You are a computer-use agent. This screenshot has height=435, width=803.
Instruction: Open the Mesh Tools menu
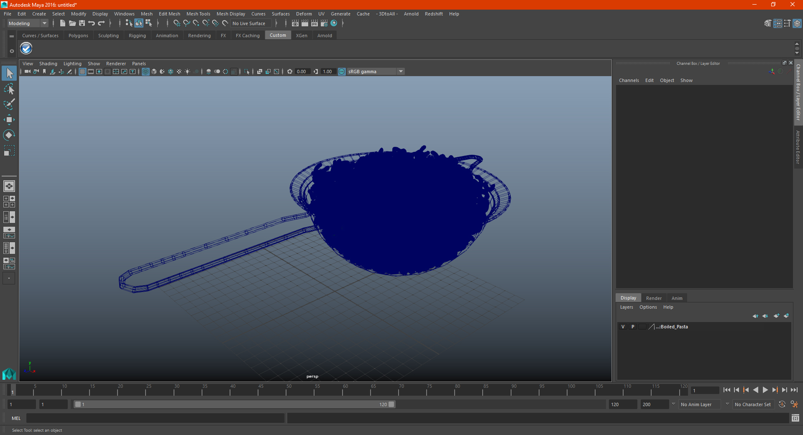[x=198, y=14]
